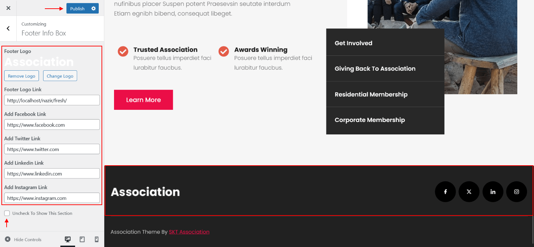The width and height of the screenshot is (534, 247).
Task: Click the Facebook icon in footer
Action: (x=445, y=192)
